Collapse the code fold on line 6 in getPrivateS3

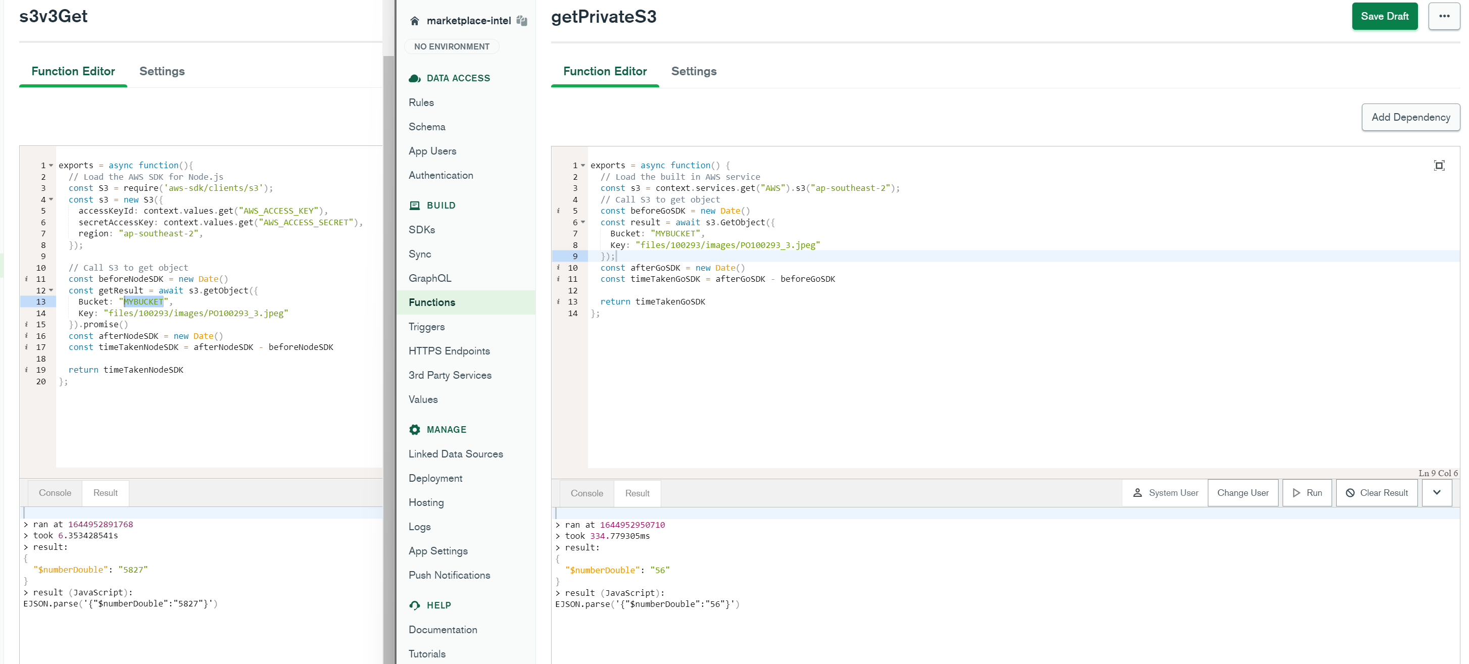pos(583,222)
